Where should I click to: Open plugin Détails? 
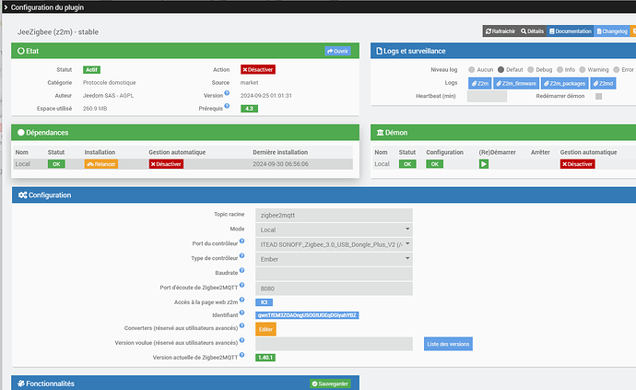click(532, 31)
